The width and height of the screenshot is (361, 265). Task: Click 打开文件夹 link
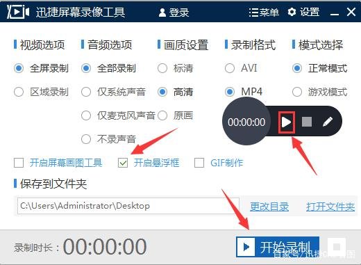(x=330, y=207)
